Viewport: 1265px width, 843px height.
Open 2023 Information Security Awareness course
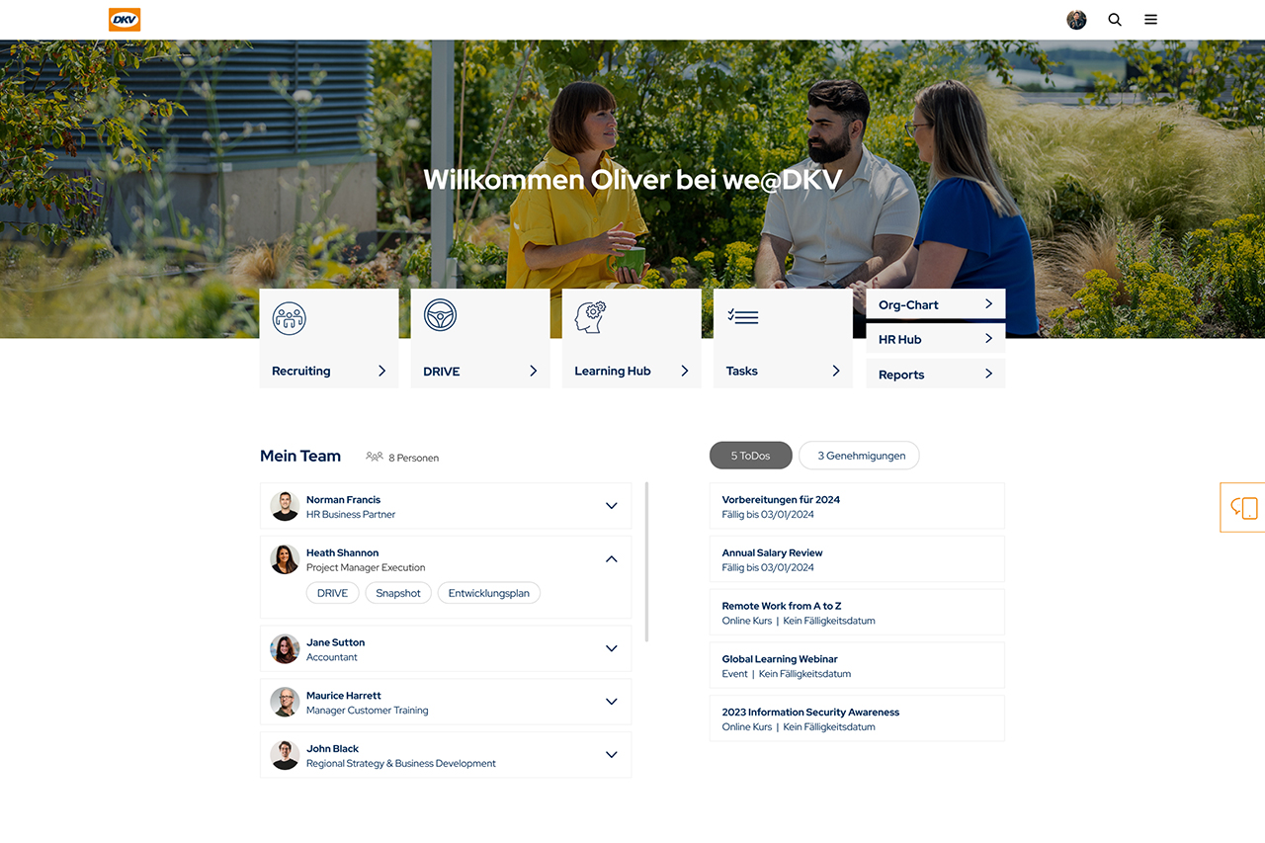pos(857,718)
